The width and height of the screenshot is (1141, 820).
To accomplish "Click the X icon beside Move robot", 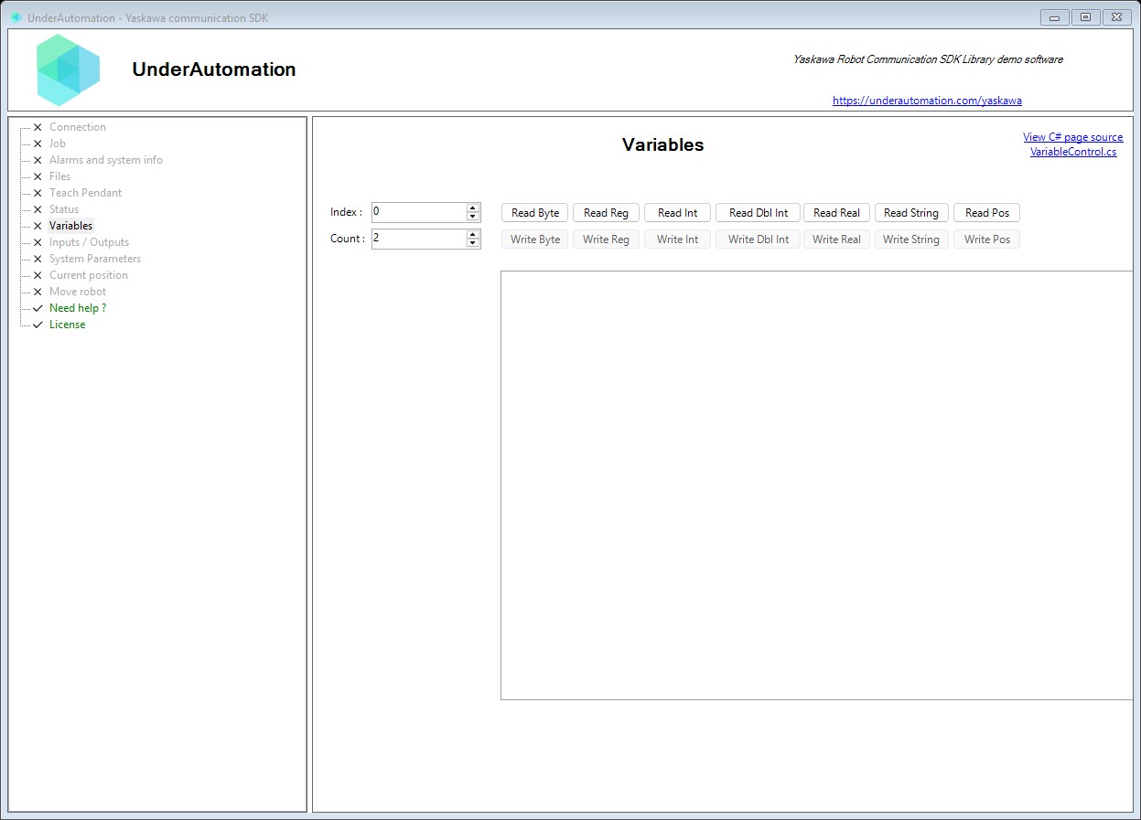I will (38, 292).
